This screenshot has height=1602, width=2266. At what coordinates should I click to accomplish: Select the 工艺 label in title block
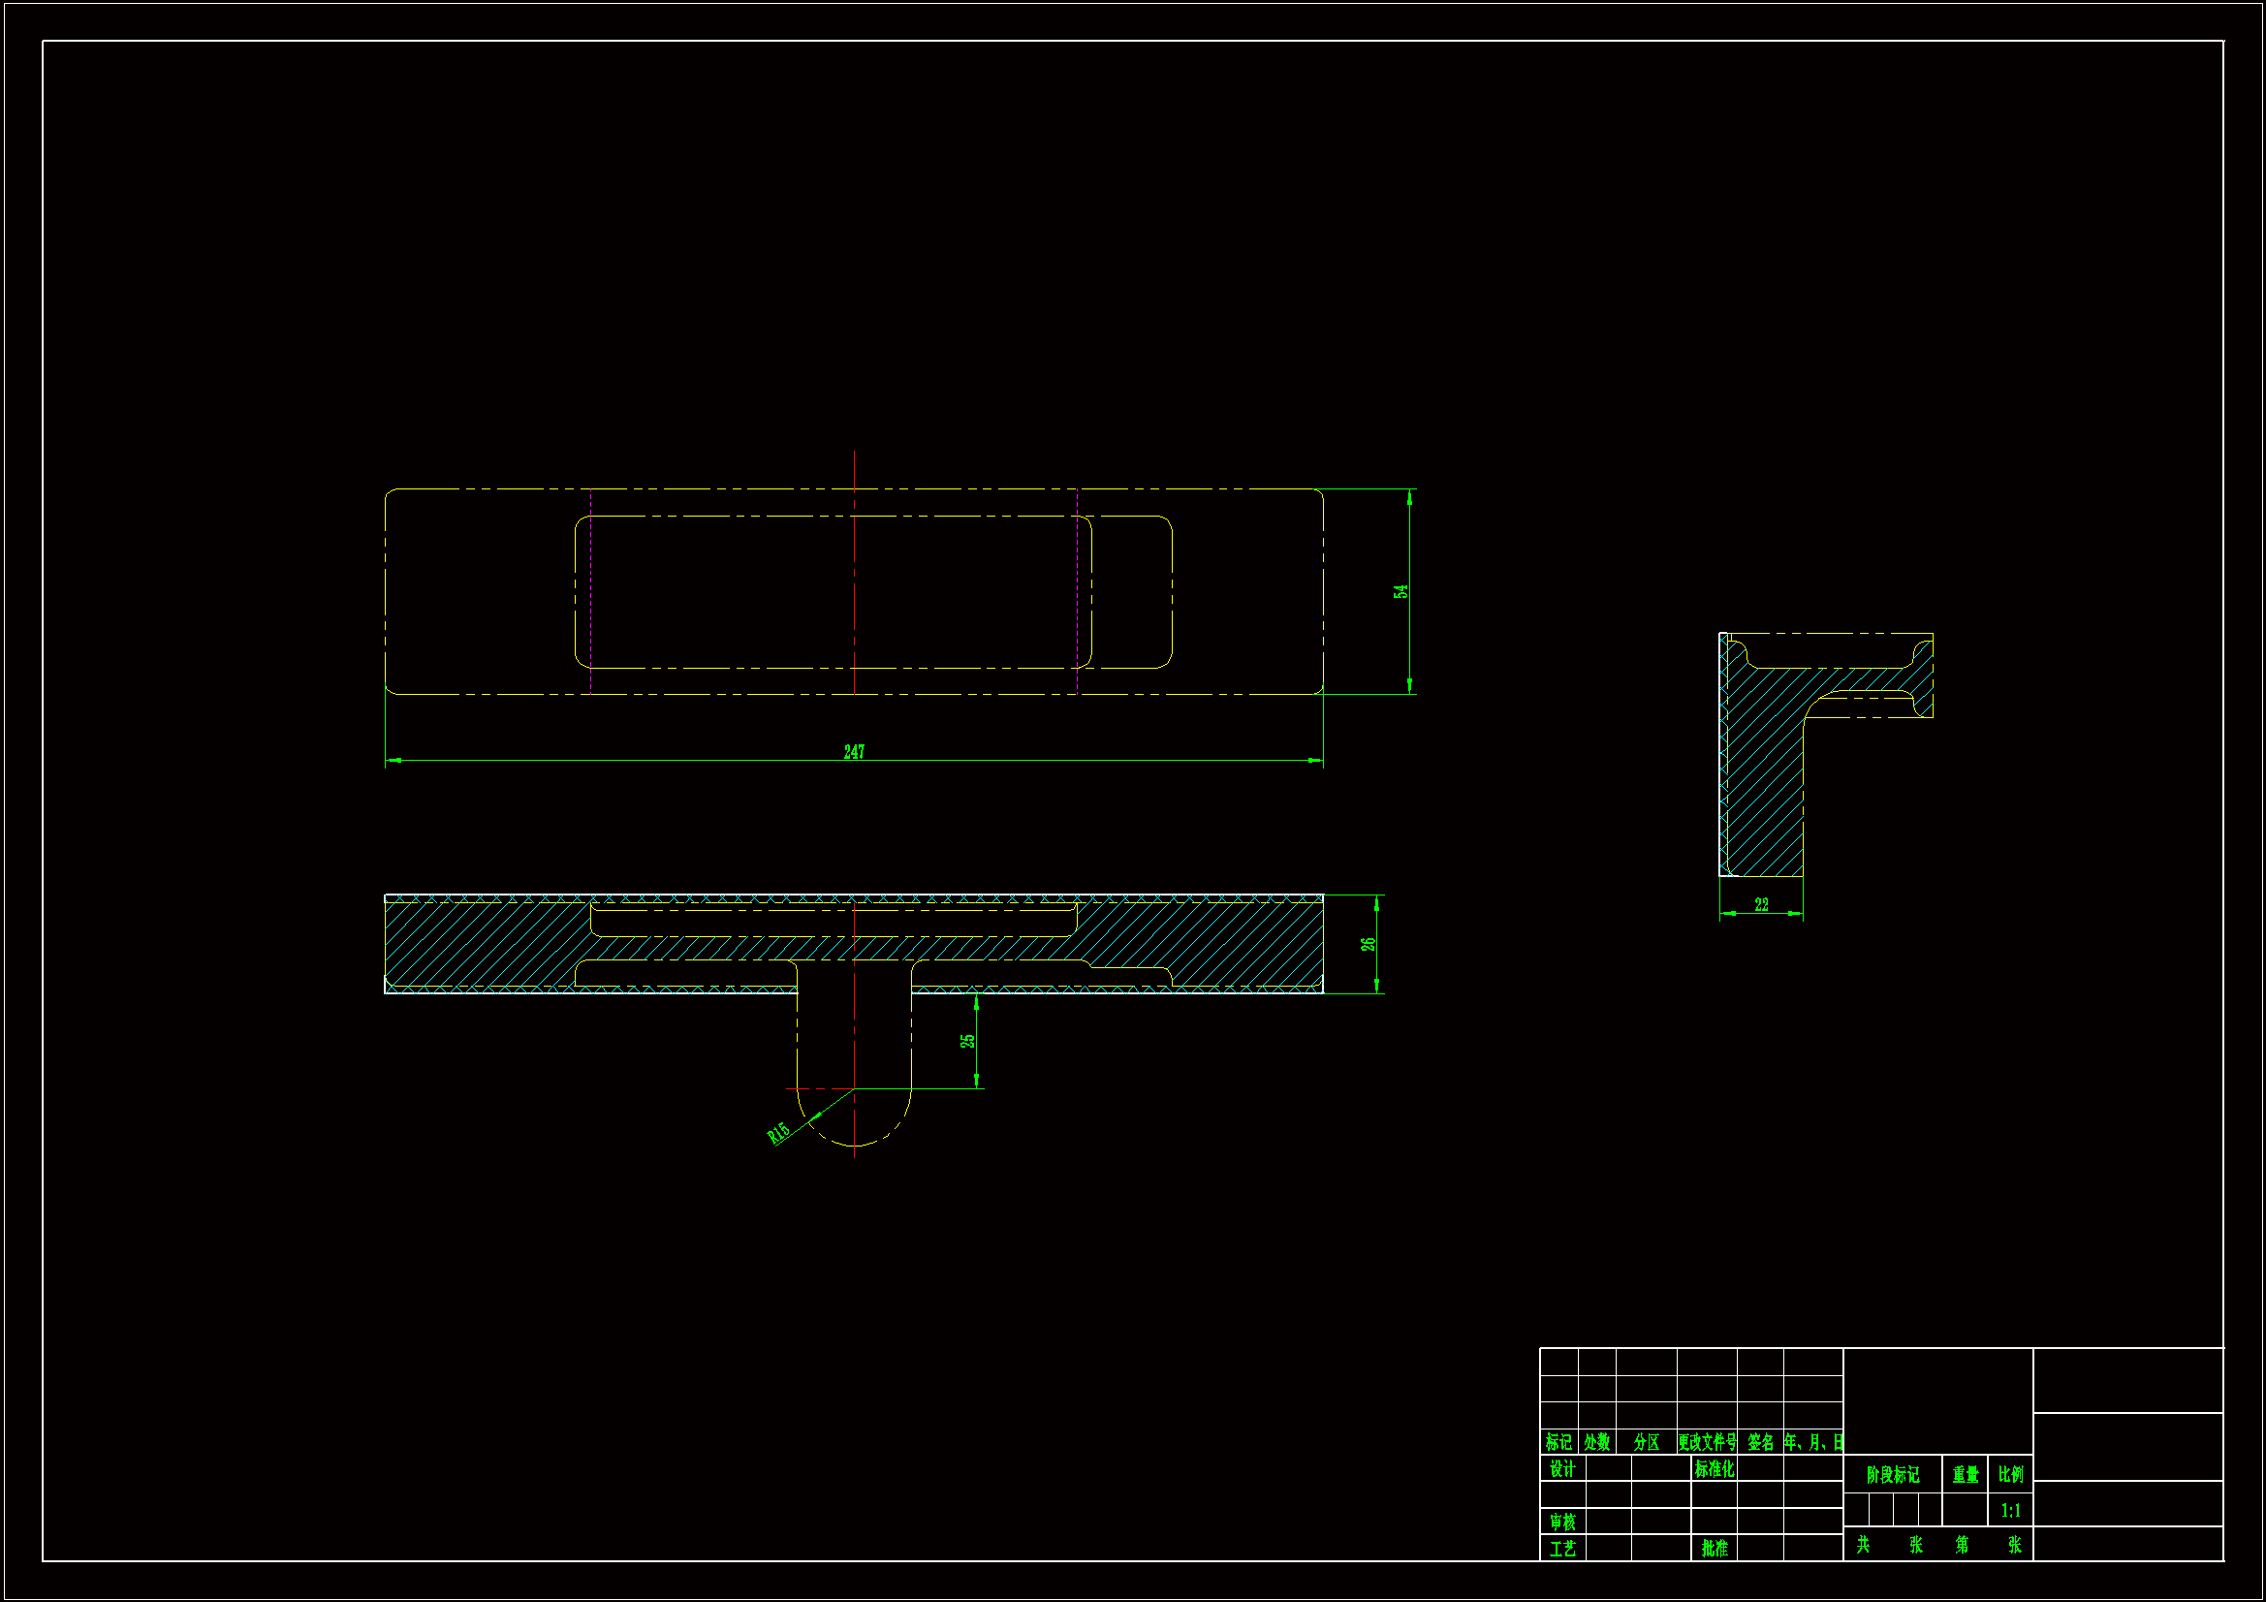(x=1562, y=1549)
